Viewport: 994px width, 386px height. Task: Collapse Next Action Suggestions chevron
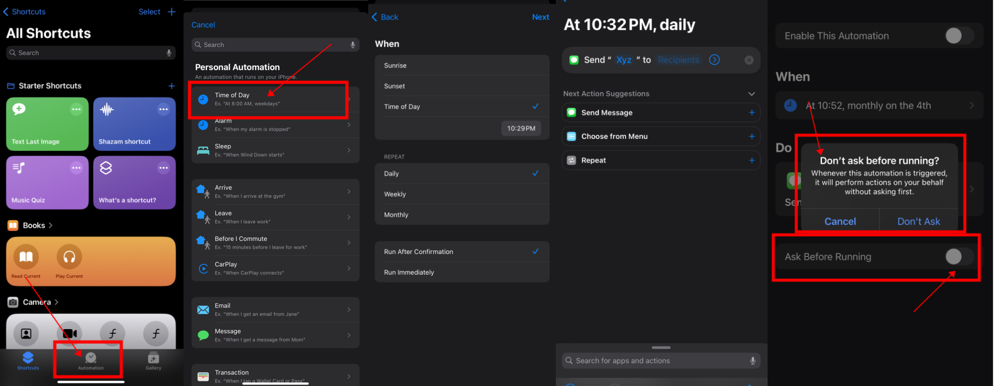point(751,94)
